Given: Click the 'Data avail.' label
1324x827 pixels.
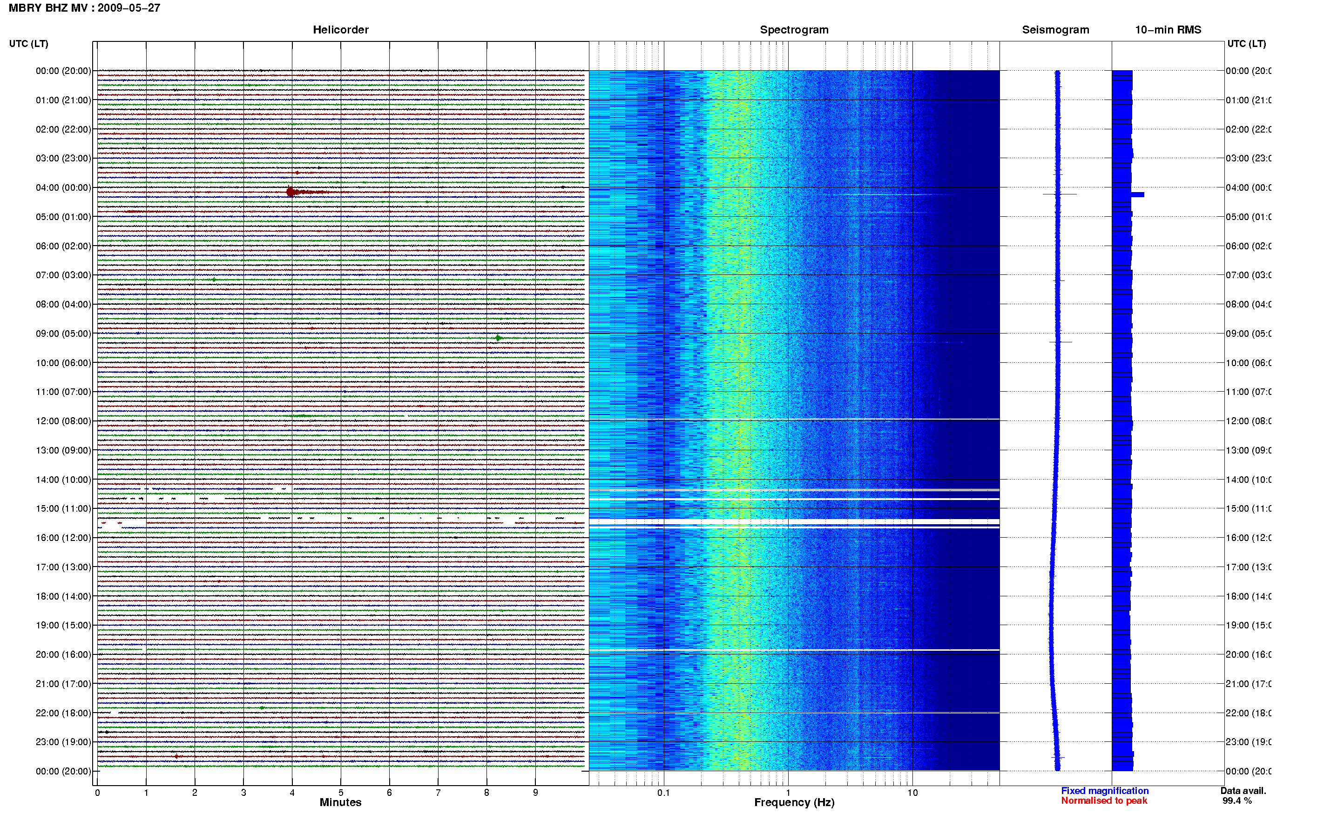Looking at the screenshot, I should click(1243, 791).
